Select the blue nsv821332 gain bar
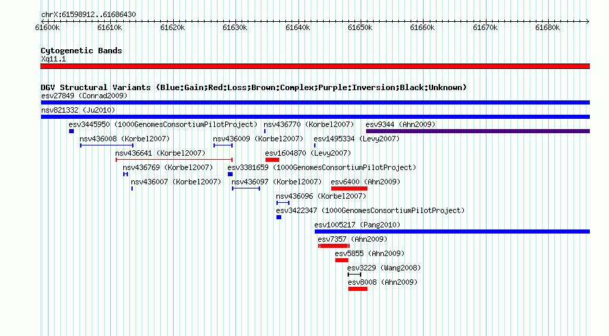This screenshot has height=336, width=609. tap(315, 117)
